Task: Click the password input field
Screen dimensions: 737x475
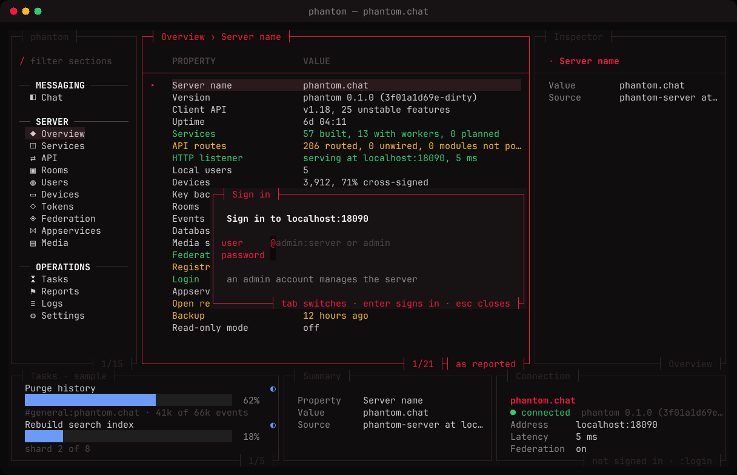Action: click(393, 255)
